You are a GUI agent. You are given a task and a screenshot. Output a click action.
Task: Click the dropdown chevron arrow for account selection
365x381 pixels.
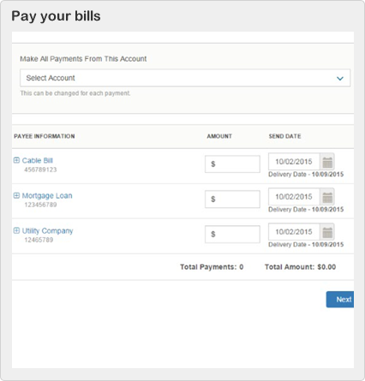tap(340, 79)
